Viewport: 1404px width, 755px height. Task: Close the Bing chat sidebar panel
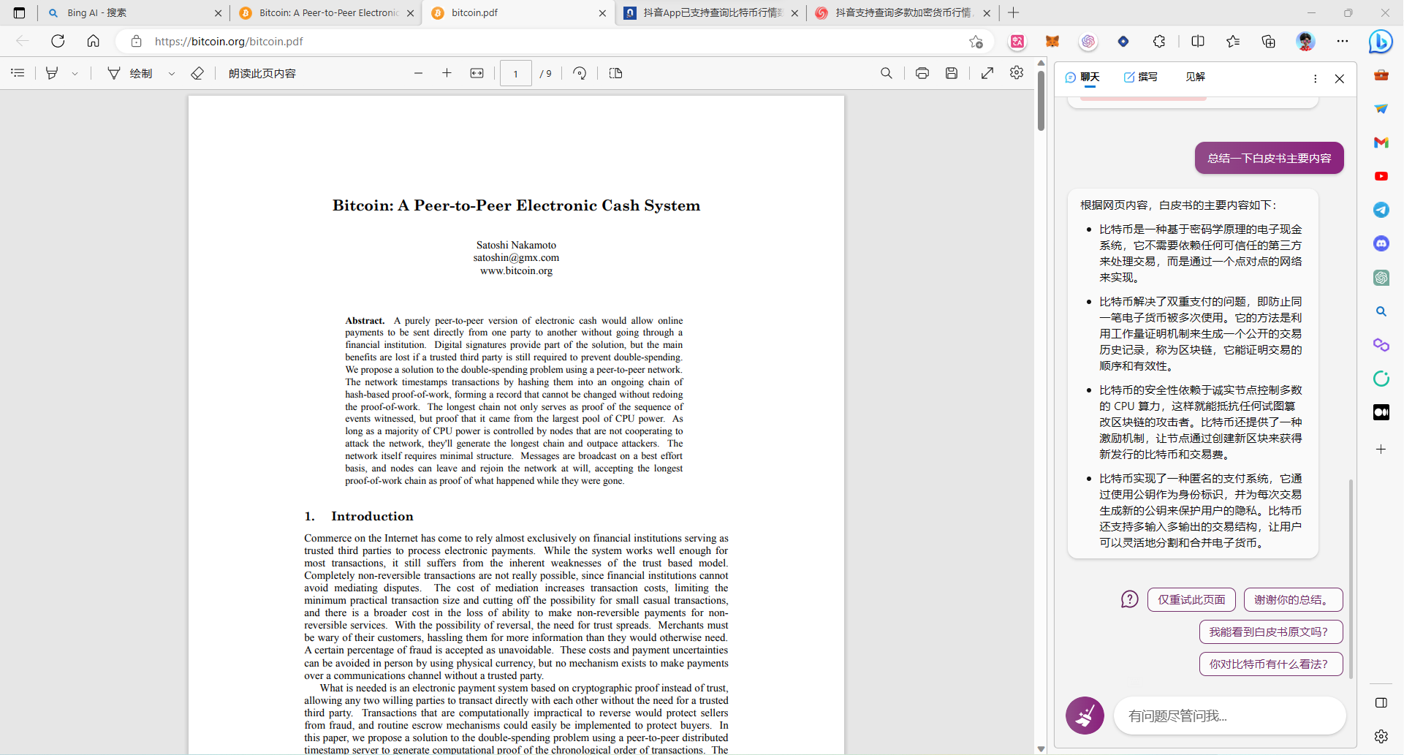[x=1340, y=79]
